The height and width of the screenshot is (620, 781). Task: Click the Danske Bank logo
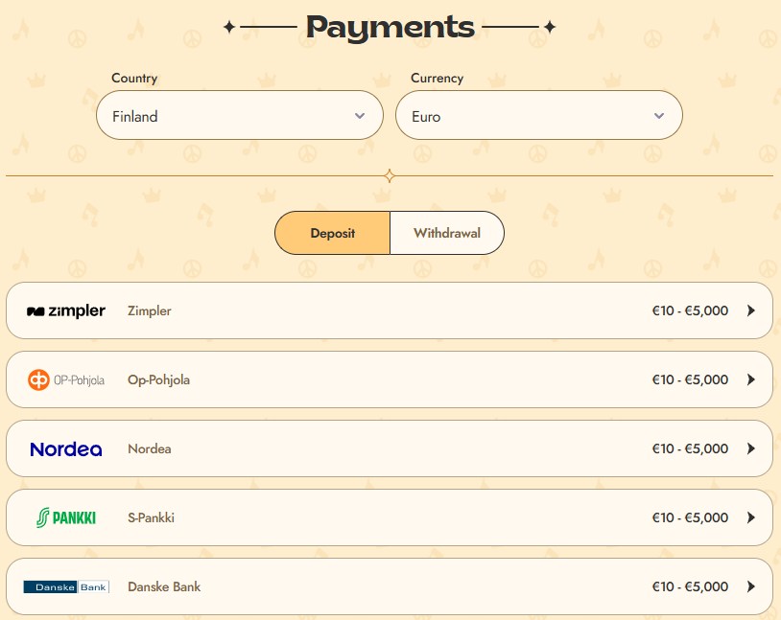pyautogui.click(x=66, y=587)
